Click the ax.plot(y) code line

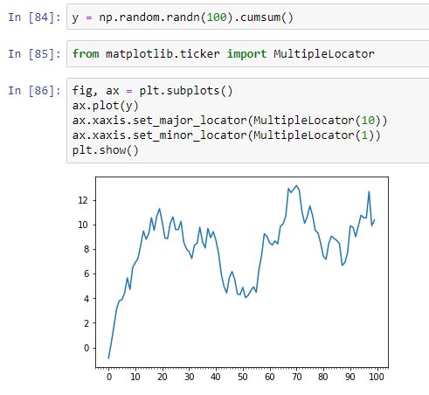click(105, 106)
